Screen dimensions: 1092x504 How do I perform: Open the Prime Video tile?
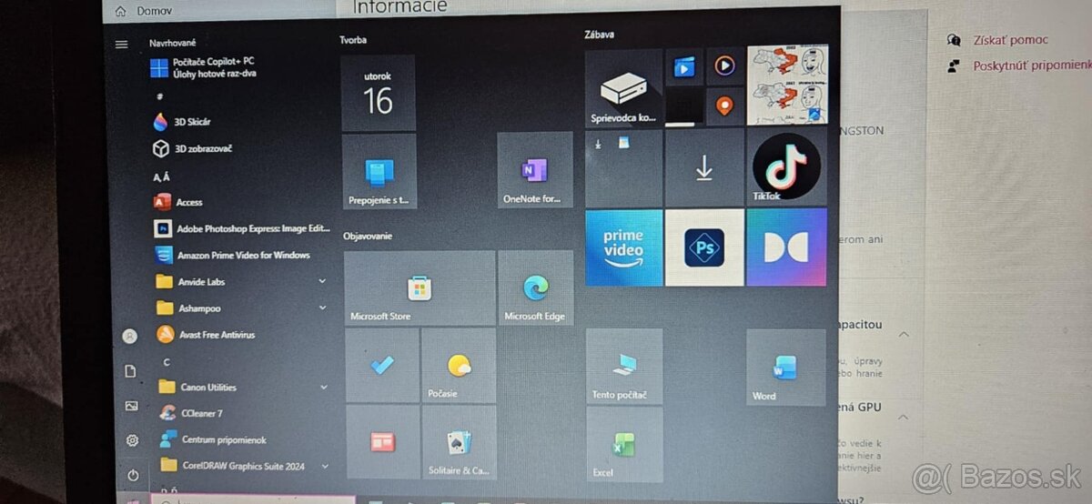[x=624, y=247]
